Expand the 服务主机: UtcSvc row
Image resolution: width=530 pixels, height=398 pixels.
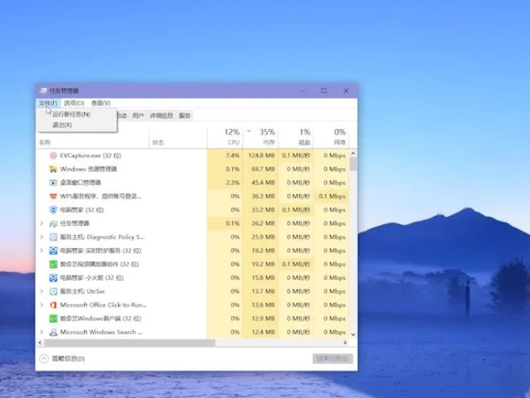(42, 291)
